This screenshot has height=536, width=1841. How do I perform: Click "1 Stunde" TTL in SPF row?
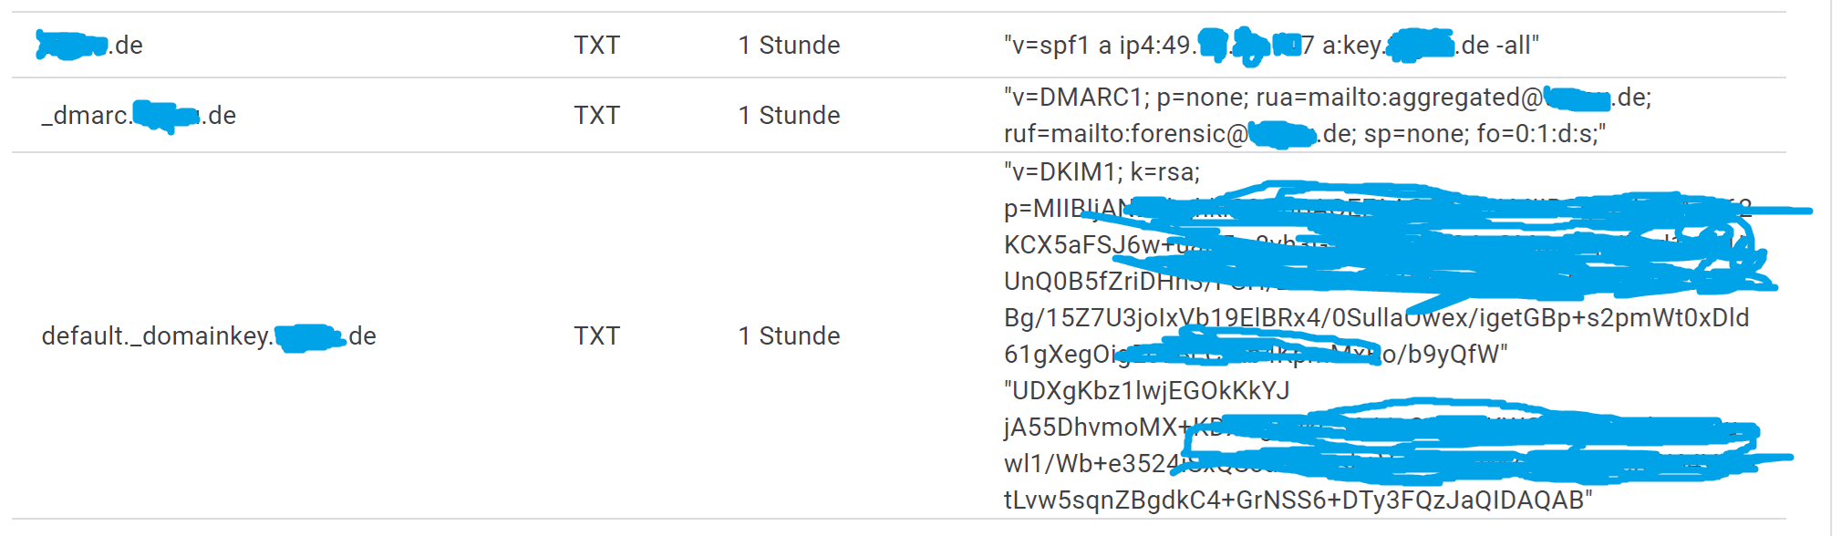click(x=789, y=45)
